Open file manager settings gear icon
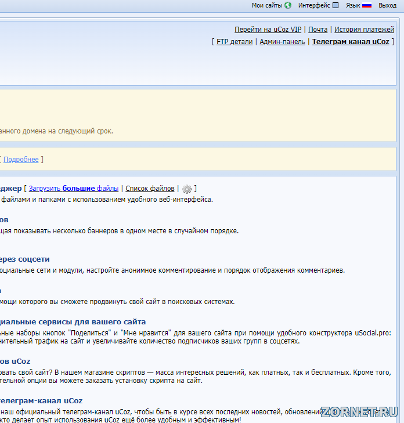This screenshot has height=423, width=404. [187, 189]
